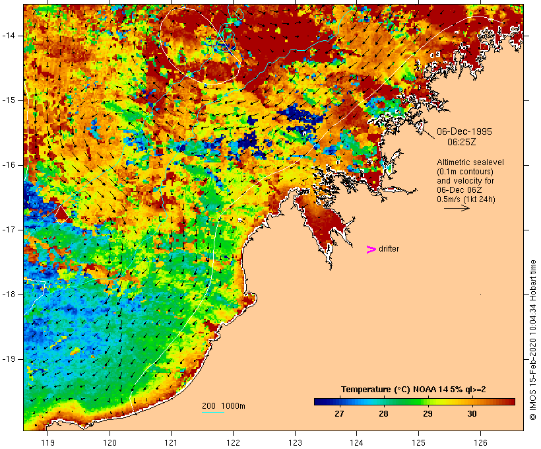The image size is (541, 449).
Task: Click longitude axis label '124'
Action: pyautogui.click(x=357, y=442)
